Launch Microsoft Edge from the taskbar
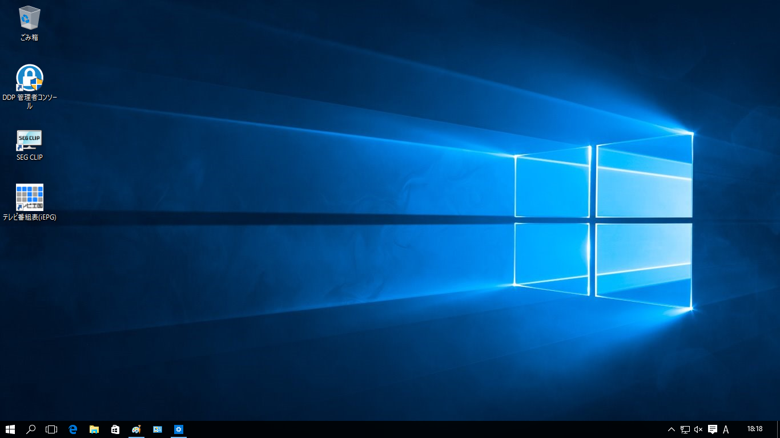This screenshot has height=438, width=780. tap(73, 429)
